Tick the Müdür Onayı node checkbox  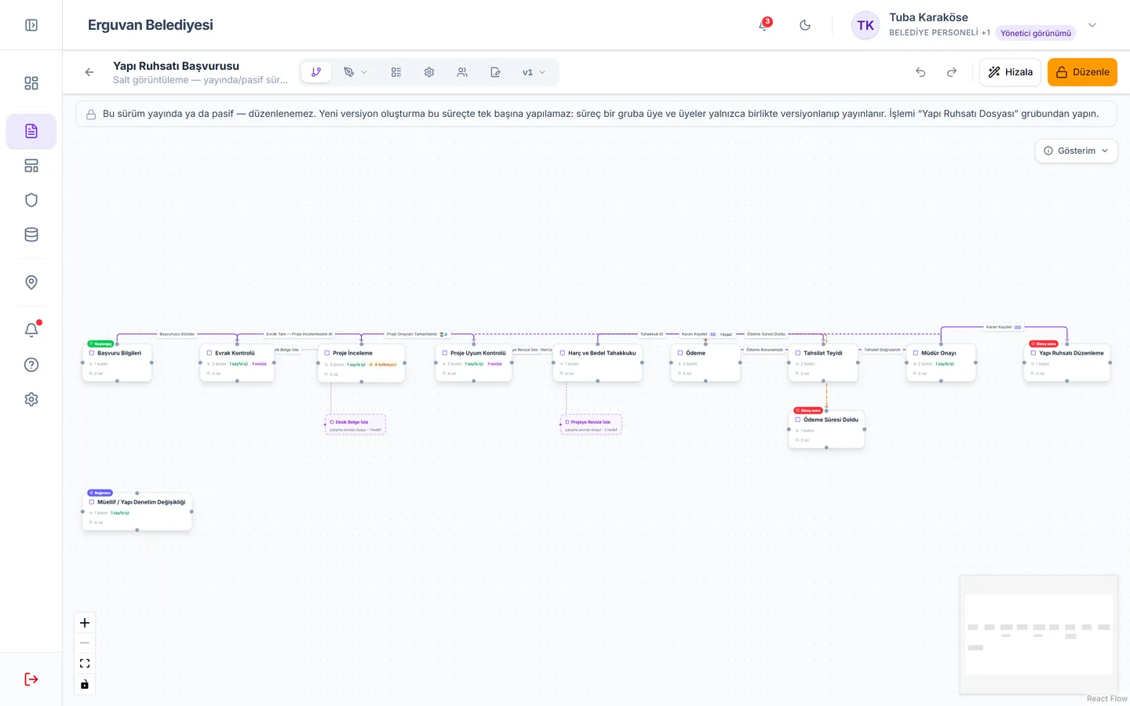pyautogui.click(x=916, y=353)
